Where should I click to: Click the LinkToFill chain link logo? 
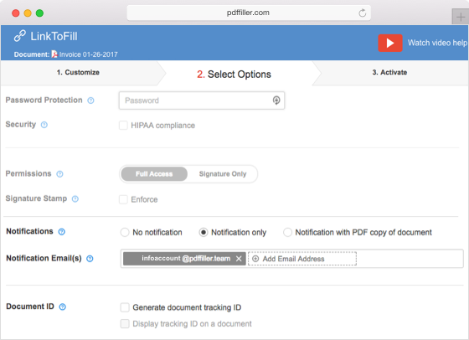(x=20, y=36)
